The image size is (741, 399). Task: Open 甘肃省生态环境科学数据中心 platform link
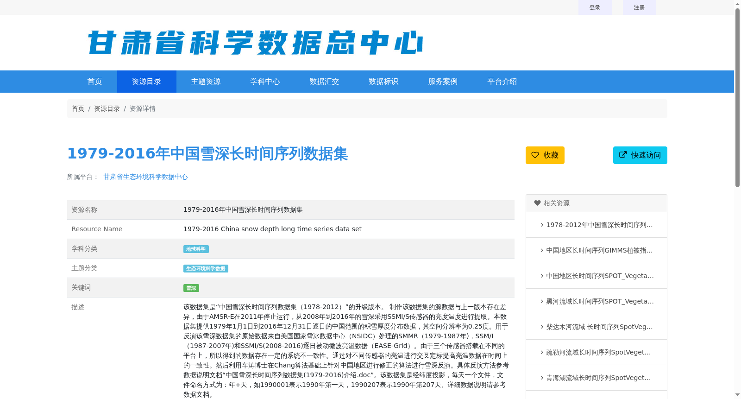point(145,177)
